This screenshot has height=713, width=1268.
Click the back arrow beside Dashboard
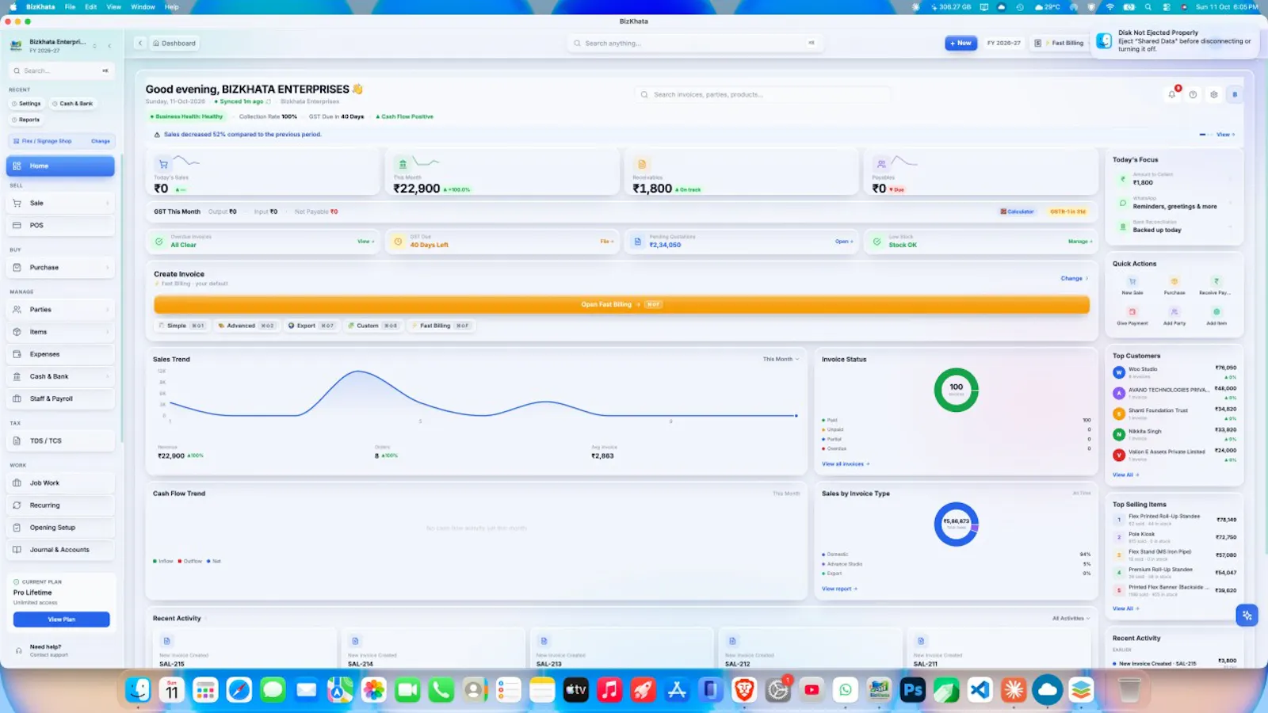click(x=140, y=44)
